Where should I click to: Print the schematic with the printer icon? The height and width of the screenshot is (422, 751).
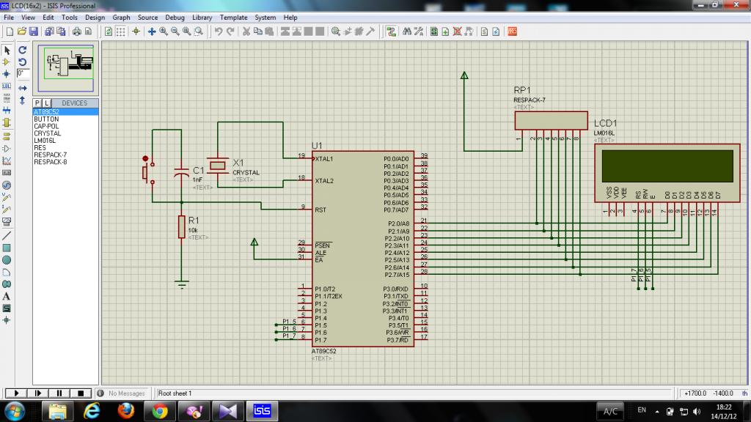point(76,32)
